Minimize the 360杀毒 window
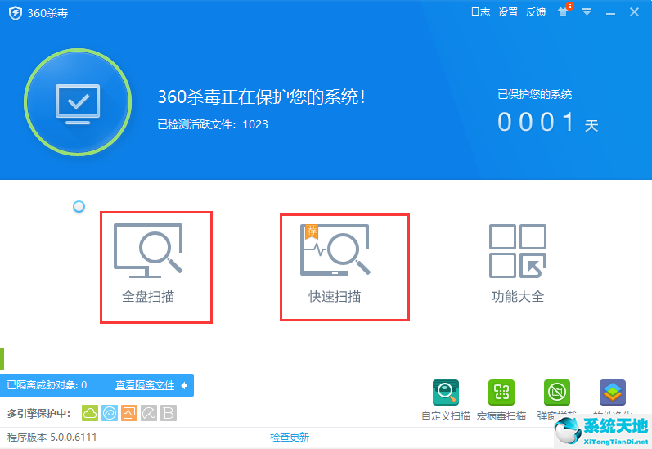652x449 pixels. pos(610,12)
